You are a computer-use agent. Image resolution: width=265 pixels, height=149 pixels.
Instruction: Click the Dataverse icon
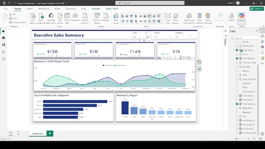[75, 16]
